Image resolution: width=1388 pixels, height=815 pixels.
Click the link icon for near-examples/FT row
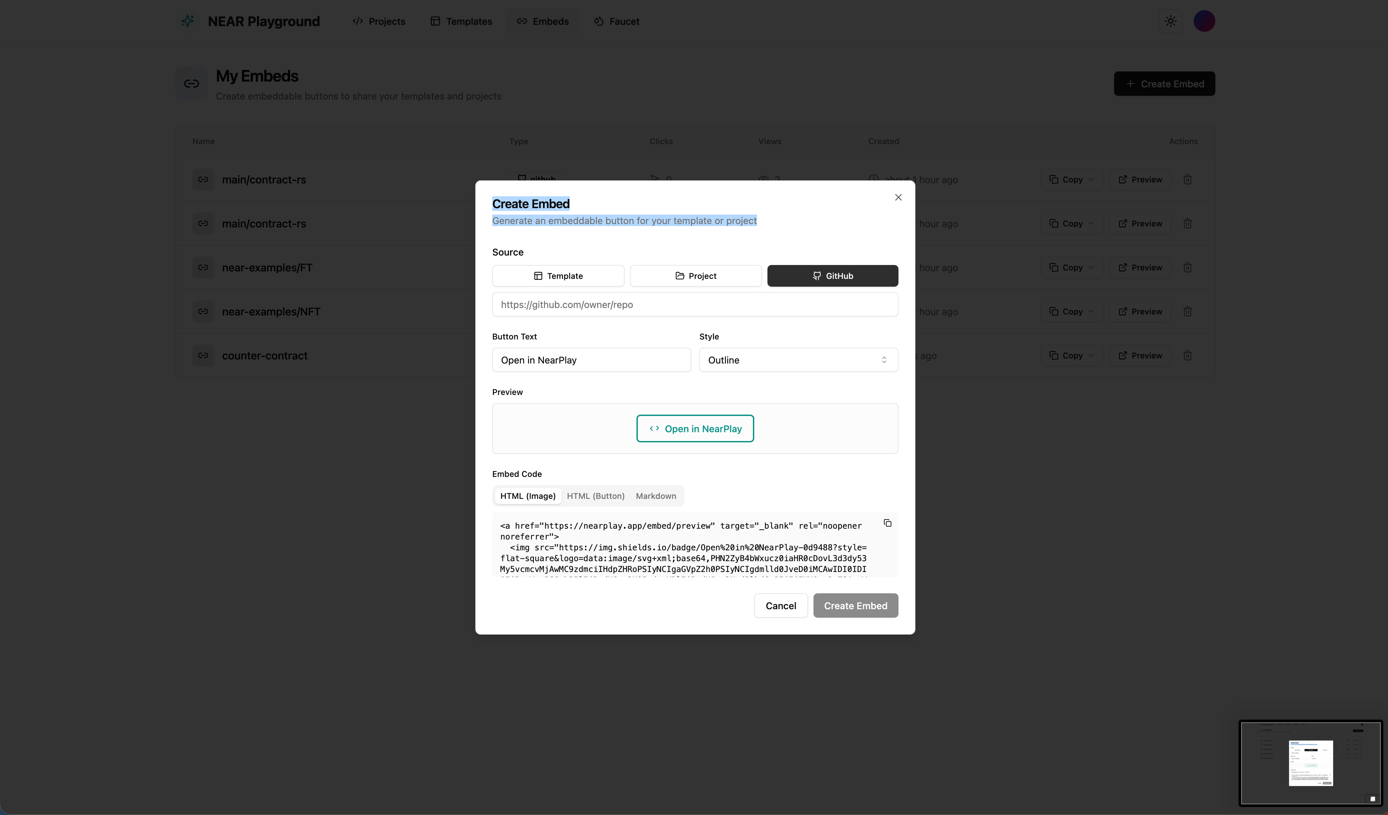click(203, 268)
